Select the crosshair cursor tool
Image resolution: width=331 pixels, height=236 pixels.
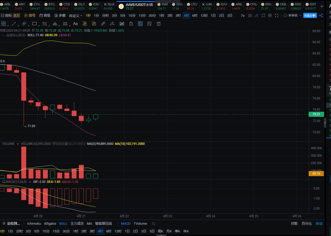point(4,24)
